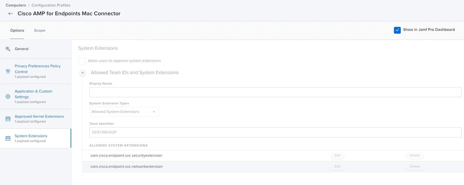Screen dimensions: 464x185
Task: Click the ALLOWED SYSTEM EXTENSIONS header
Action: [119, 145]
